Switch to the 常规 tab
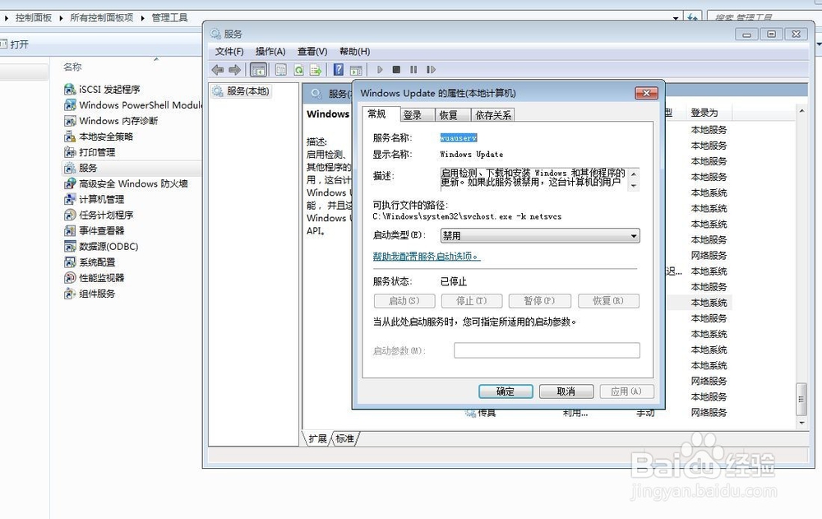 [x=381, y=114]
